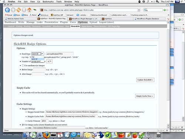This screenshot has width=185, height=139.
Task: Open the Apple menu
Action: 4,1
